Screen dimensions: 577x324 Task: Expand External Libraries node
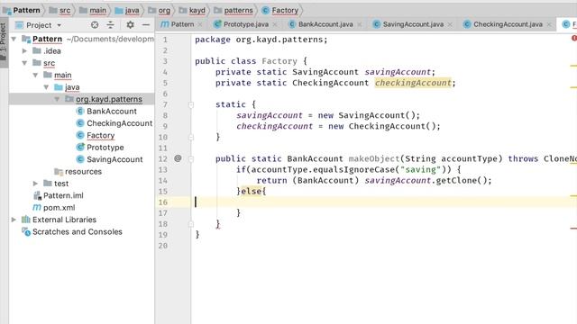pos(14,220)
